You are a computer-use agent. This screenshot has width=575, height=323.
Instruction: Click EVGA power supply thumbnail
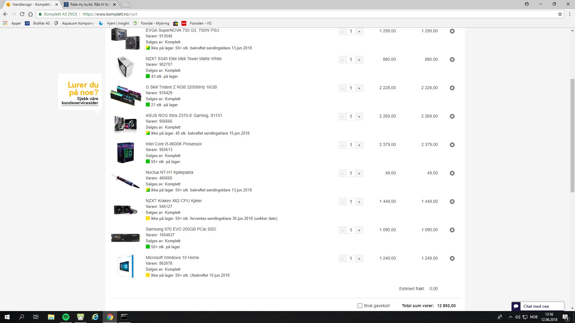[x=125, y=39]
